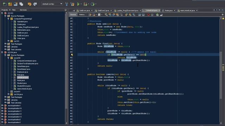Click the editor Find Selection magnifier icon
225x126 pixels.
tap(106, 15)
